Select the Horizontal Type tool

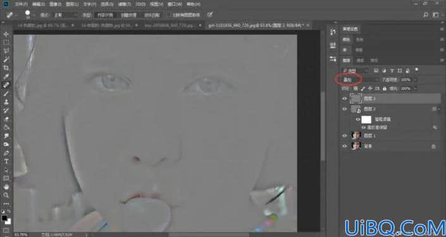point(6,161)
